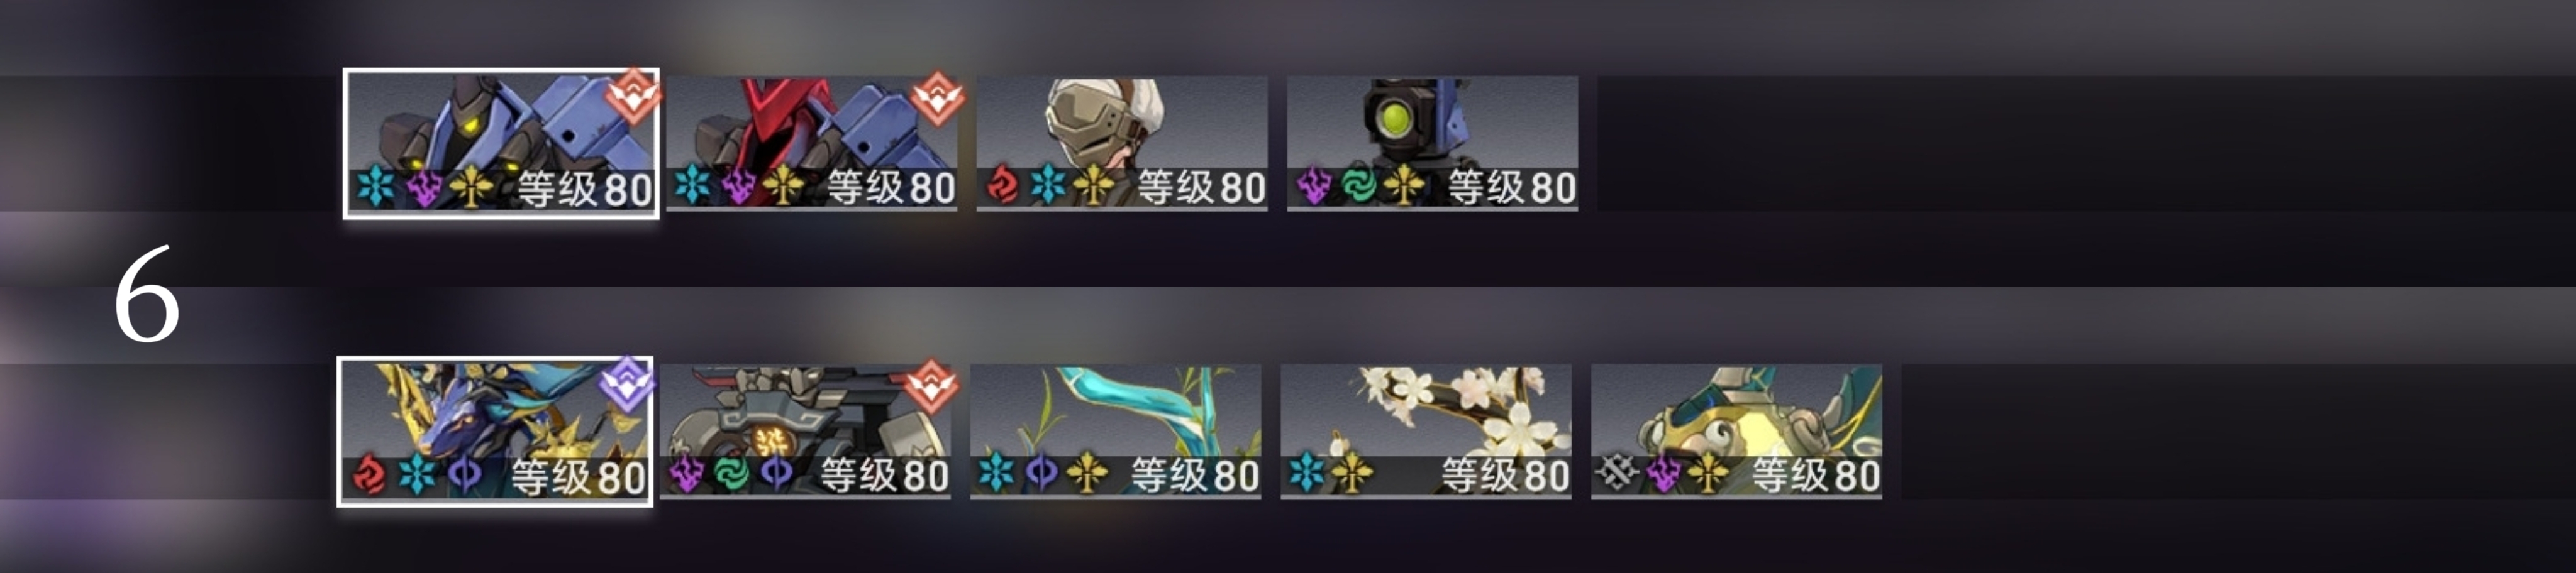Click the red badge on yellow-eyed mech card
Viewport: 2576px width, 573px height.
click(x=633, y=95)
